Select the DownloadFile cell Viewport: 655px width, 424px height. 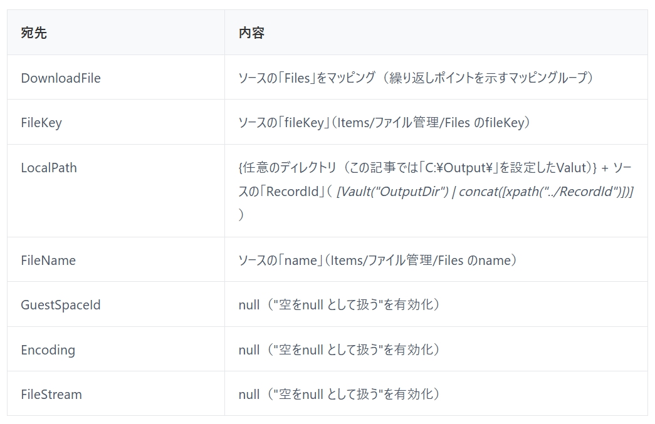(x=61, y=78)
